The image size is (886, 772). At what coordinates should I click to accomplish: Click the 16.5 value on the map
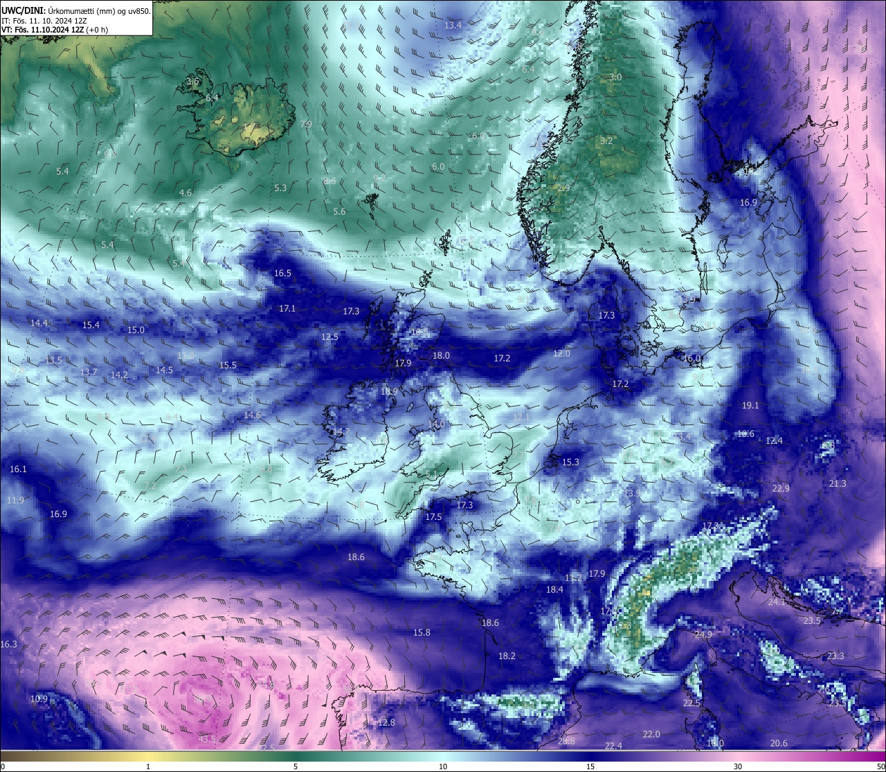point(282,273)
